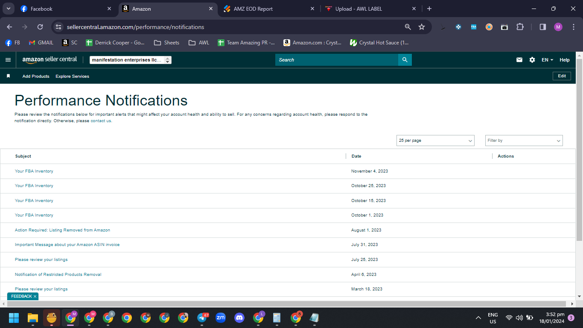Open the AWL bookmarks folder
Viewport: 583px width, 328px height.
pyautogui.click(x=199, y=43)
